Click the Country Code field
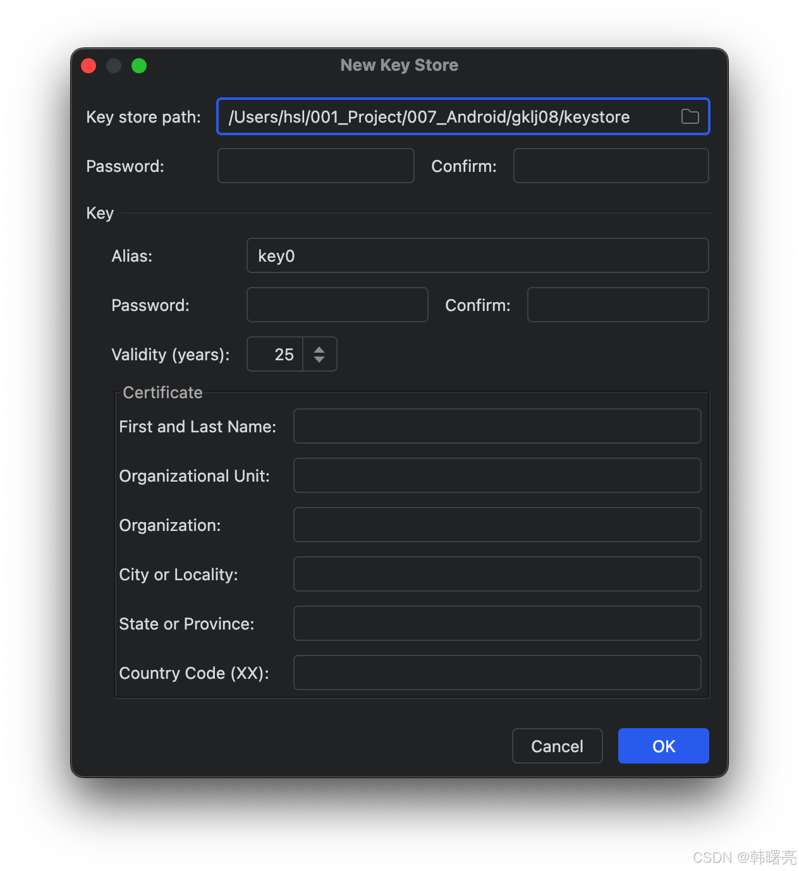The width and height of the screenshot is (799, 871). click(x=497, y=673)
